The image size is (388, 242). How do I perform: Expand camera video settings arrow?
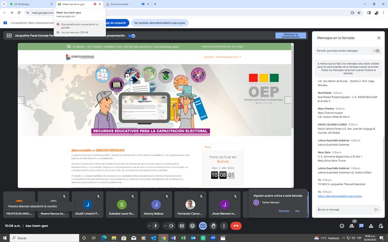click(x=165, y=226)
